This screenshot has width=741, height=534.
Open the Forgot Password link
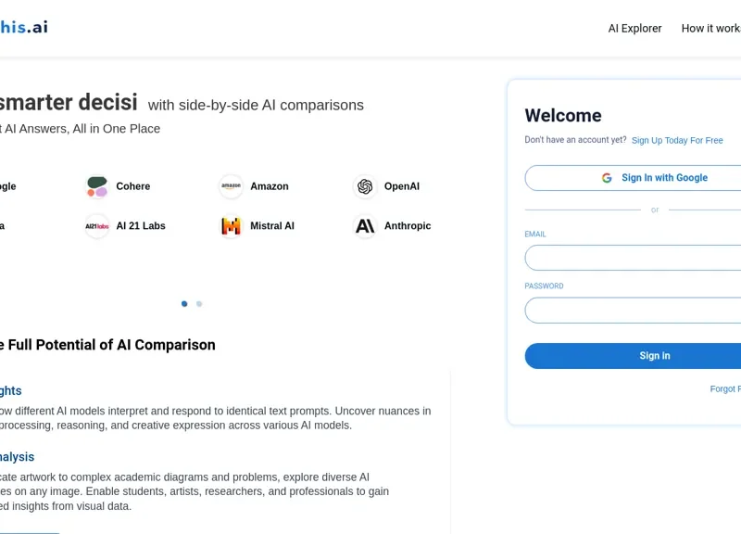tap(725, 389)
